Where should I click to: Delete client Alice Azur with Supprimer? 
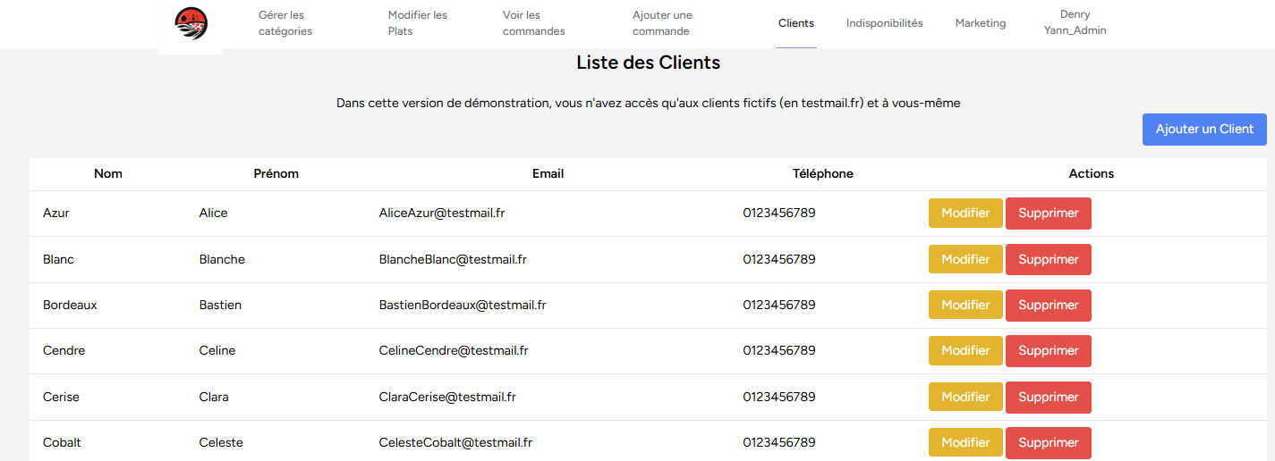[1049, 214]
